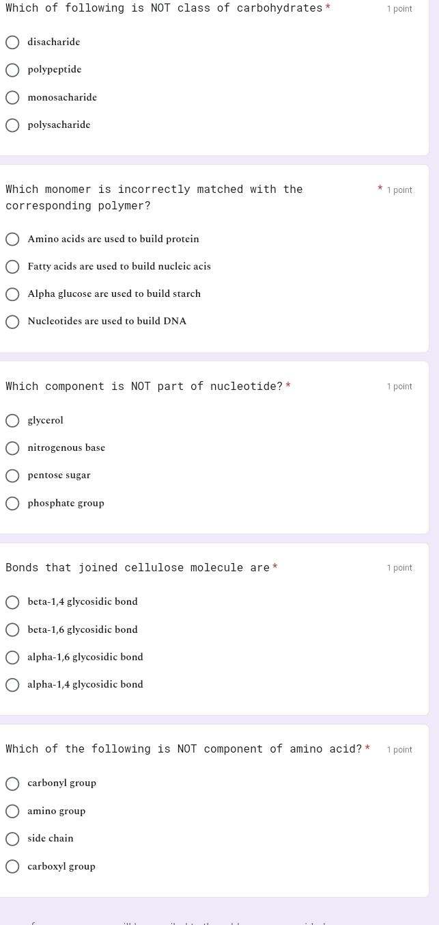Choose 'Alpha glucose are used to build starch'
The width and height of the screenshot is (439, 925).
12,294
